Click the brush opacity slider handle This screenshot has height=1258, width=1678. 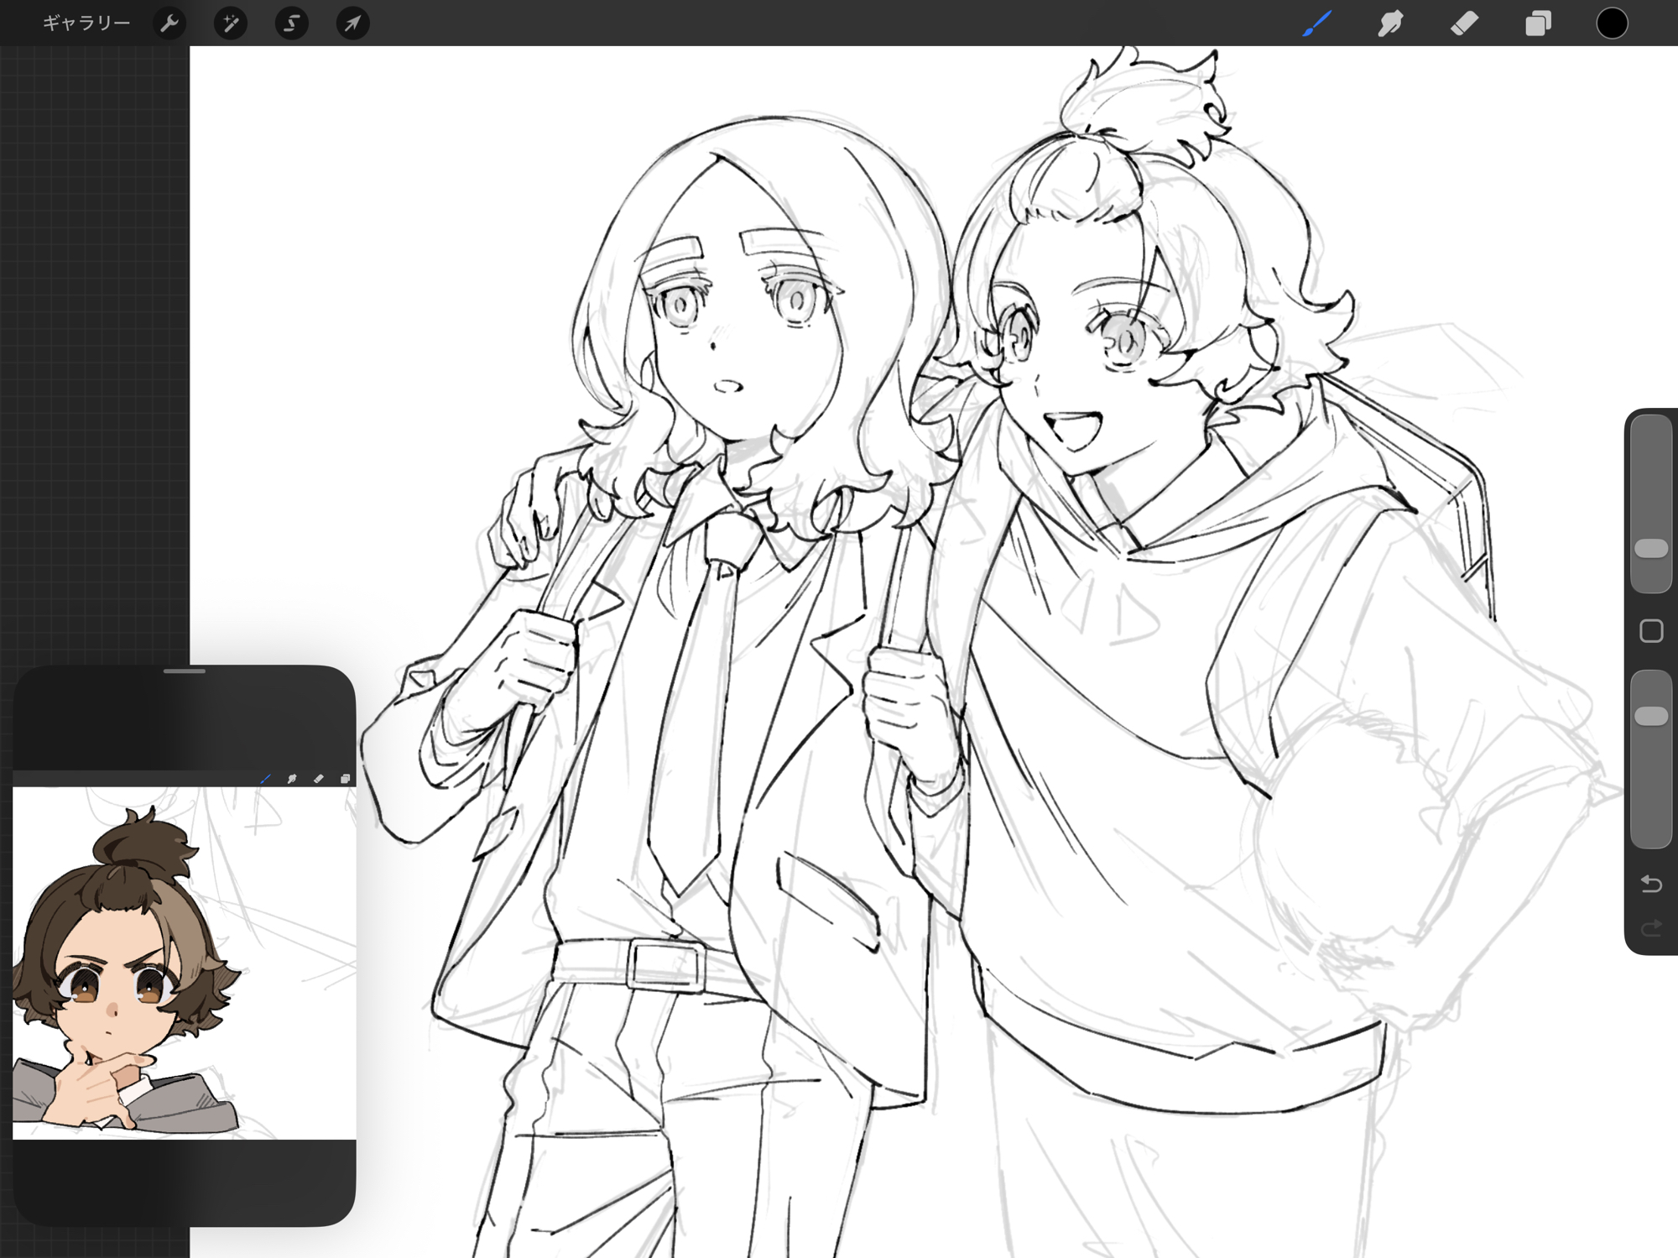[1650, 716]
